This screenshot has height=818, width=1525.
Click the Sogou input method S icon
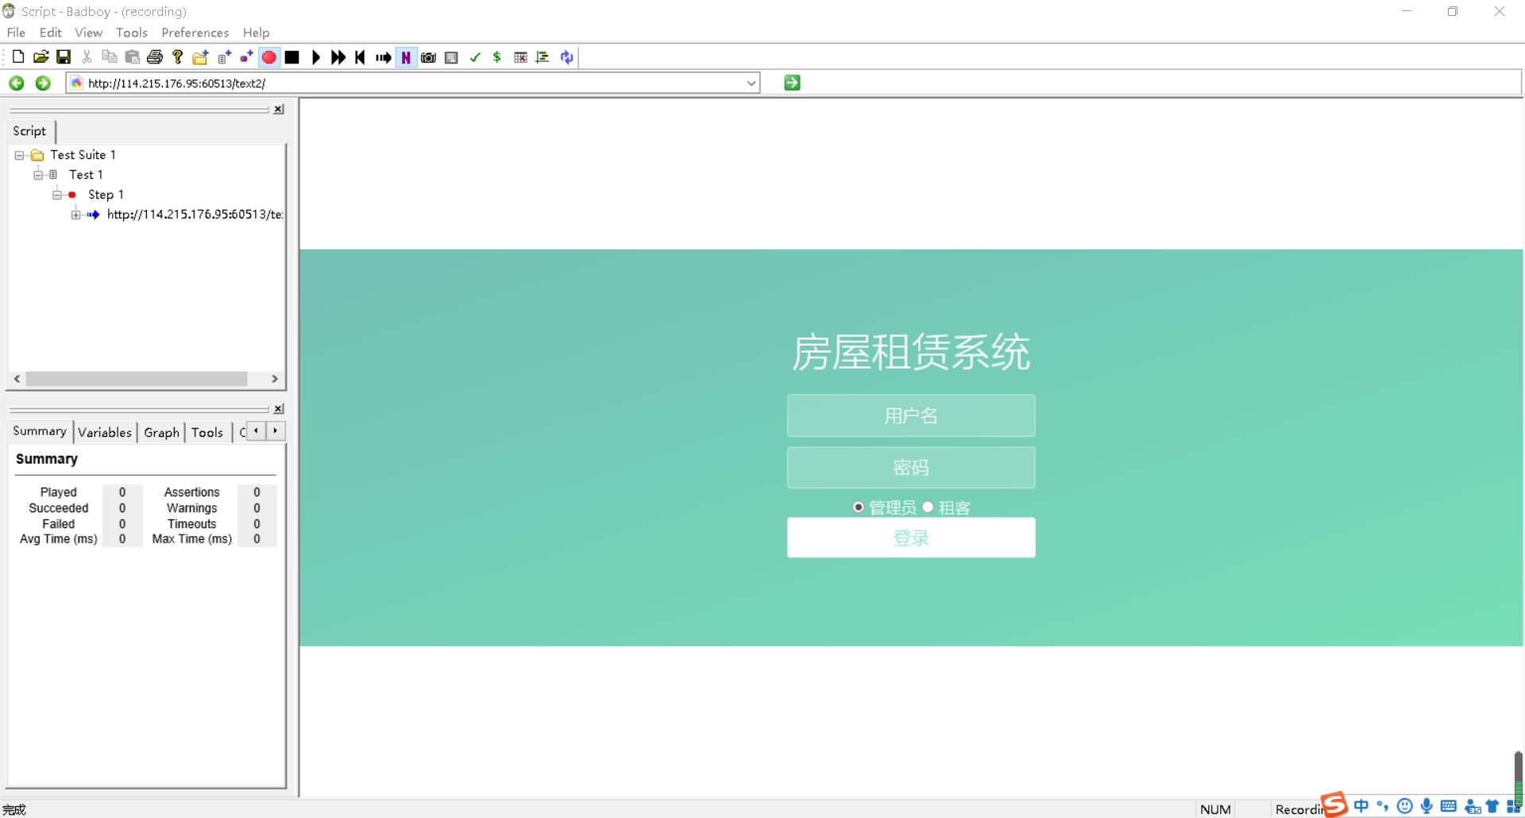(x=1334, y=804)
